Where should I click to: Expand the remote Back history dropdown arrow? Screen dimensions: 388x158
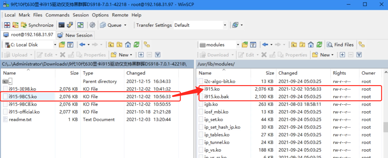271,45
